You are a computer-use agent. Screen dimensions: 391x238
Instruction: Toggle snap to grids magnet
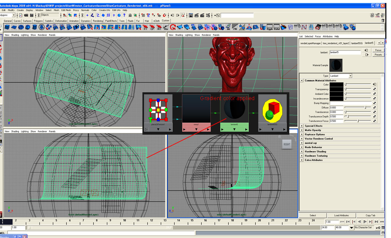(x=142, y=15)
